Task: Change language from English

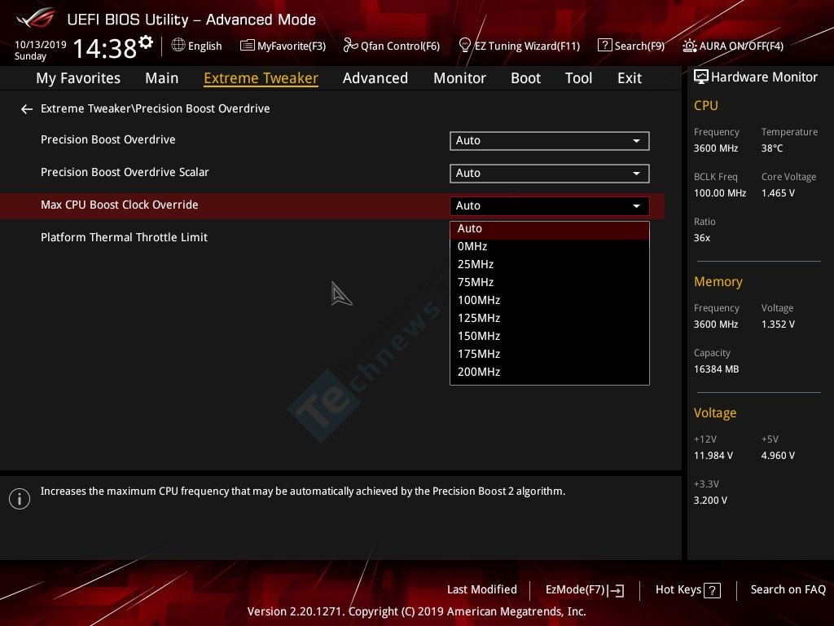Action: (204, 46)
